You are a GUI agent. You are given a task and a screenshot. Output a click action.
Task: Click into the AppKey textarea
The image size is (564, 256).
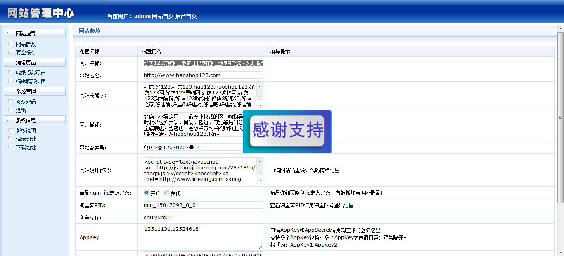click(x=203, y=237)
